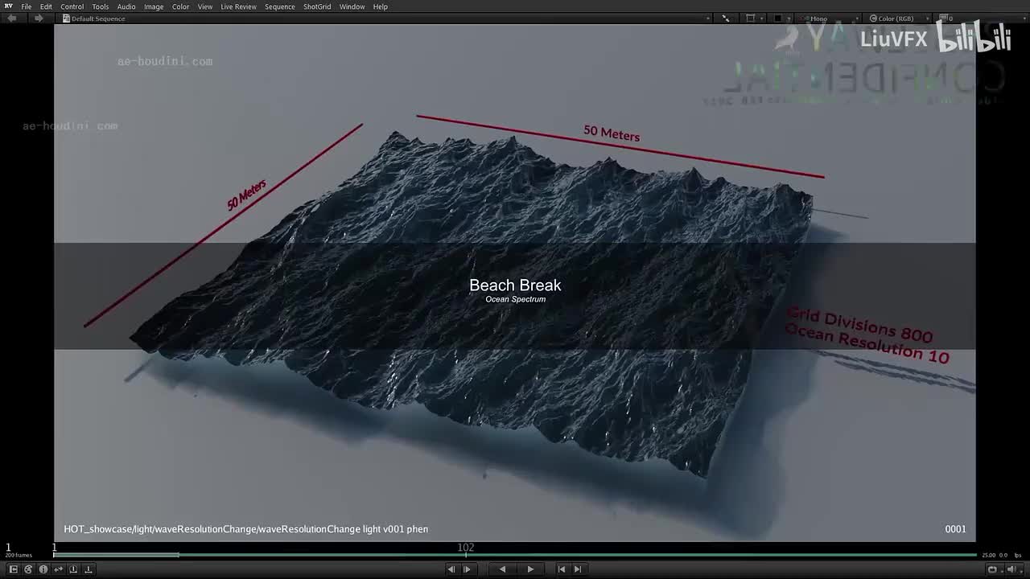Click the 'Beach Break' title text

coord(515,285)
